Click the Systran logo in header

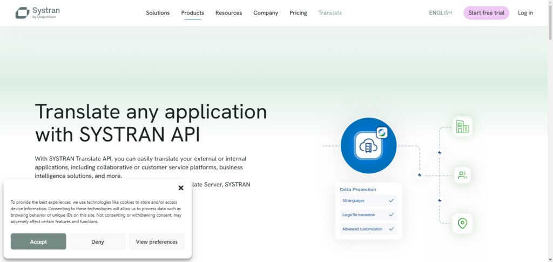tap(38, 12)
